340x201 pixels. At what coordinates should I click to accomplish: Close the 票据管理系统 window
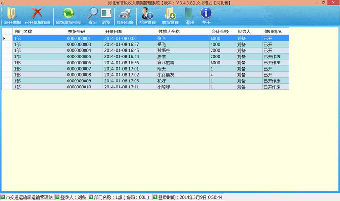(x=333, y=2)
